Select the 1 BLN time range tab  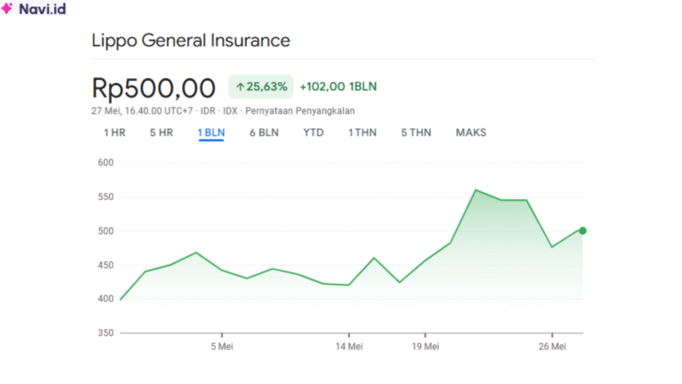(x=211, y=132)
